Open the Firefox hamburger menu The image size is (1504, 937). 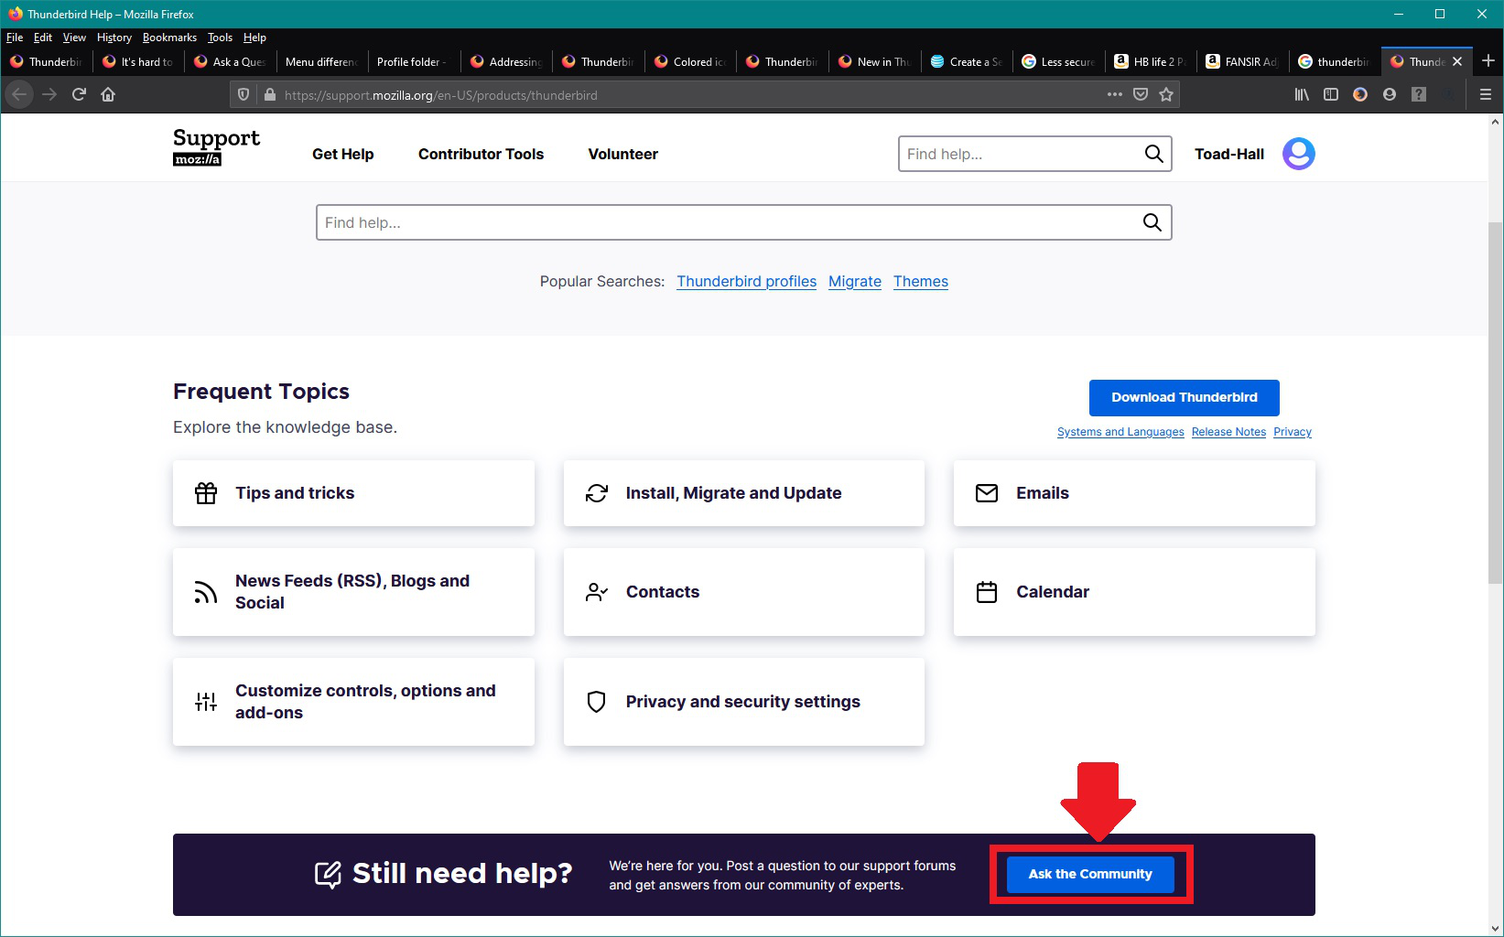[x=1486, y=94]
